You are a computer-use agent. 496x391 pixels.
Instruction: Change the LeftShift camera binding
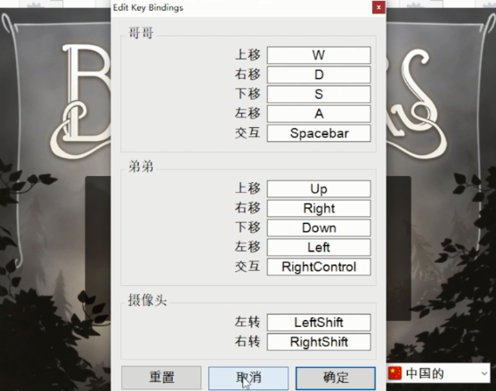tap(319, 323)
